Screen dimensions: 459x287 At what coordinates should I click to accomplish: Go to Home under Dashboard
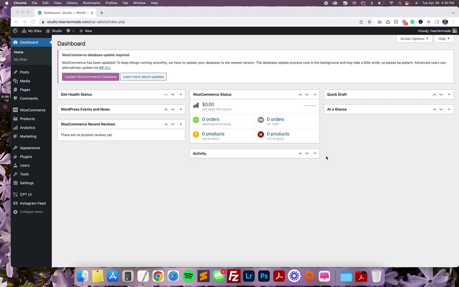pyautogui.click(x=19, y=52)
